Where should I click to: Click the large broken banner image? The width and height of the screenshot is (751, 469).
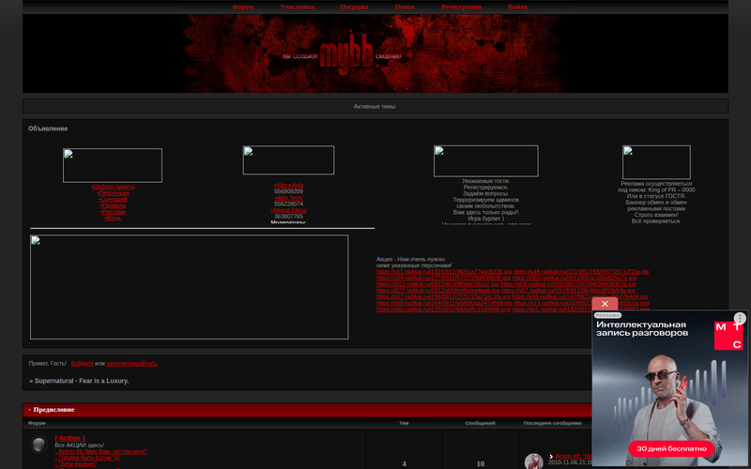pos(189,286)
